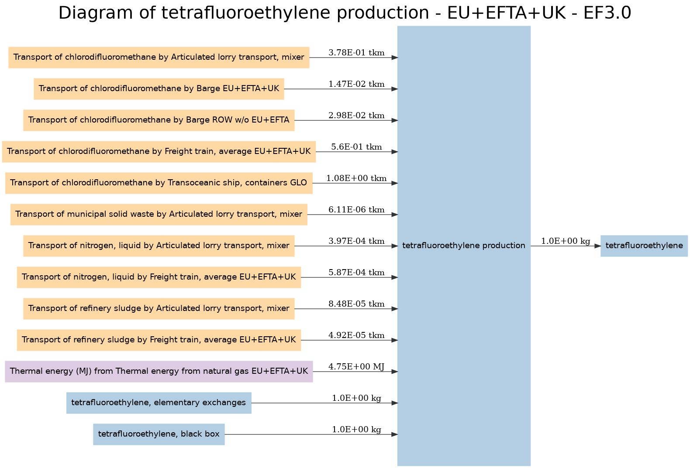Click '1.0E+00 kg' label from elementary exchanges
The height and width of the screenshot is (468, 690).
(x=356, y=398)
